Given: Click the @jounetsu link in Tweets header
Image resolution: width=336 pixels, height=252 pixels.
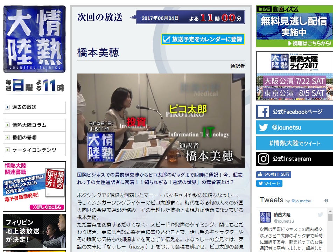Looking at the screenshot, I should pyautogui.click(x=301, y=201).
